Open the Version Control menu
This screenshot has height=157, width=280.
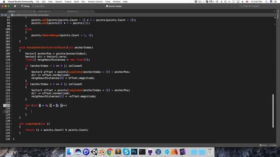pyautogui.click(x=95, y=2)
